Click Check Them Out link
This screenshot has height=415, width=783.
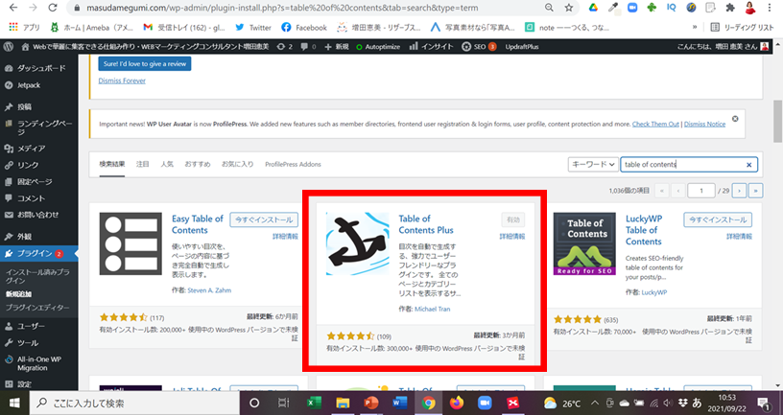(x=655, y=125)
